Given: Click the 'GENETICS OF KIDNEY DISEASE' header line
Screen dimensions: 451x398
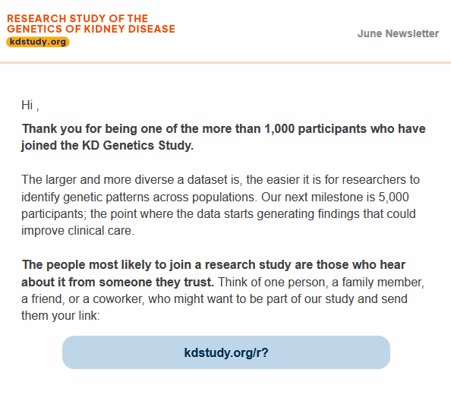Looking at the screenshot, I should pyautogui.click(x=91, y=29).
